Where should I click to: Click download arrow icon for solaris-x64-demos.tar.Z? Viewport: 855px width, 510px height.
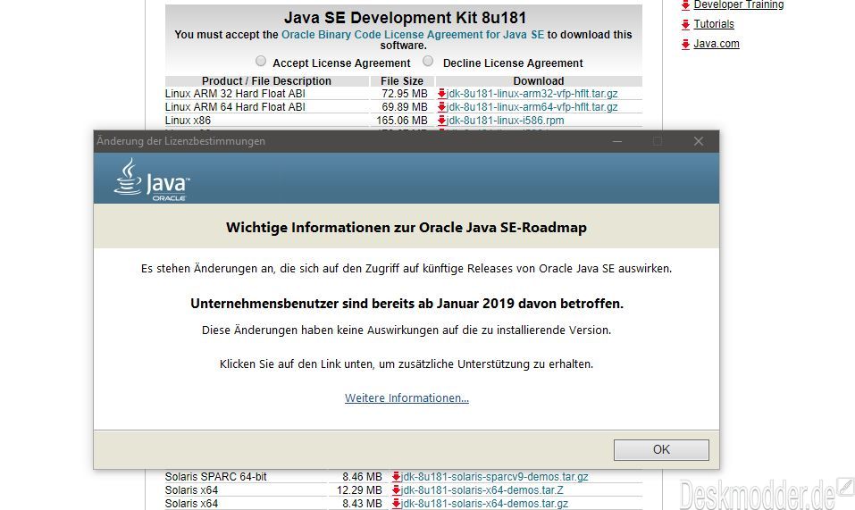397,490
